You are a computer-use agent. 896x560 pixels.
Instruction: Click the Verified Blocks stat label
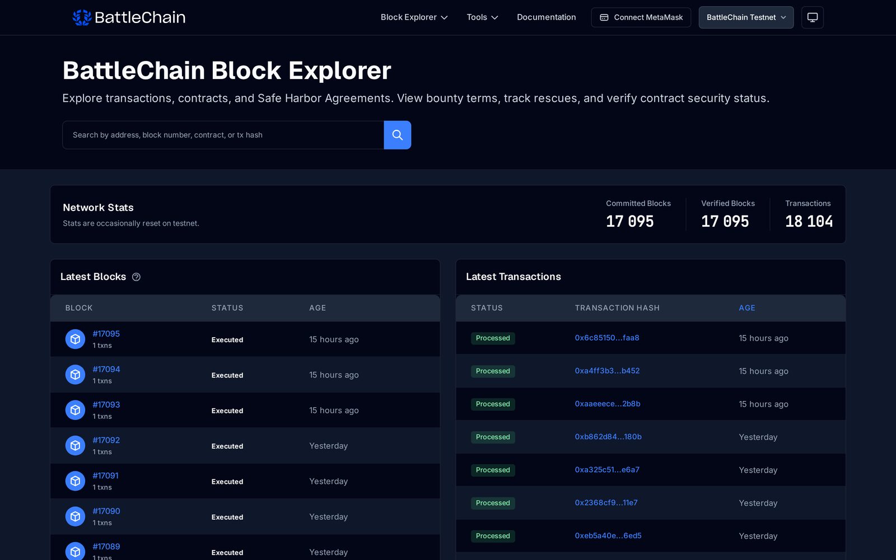pyautogui.click(x=728, y=203)
